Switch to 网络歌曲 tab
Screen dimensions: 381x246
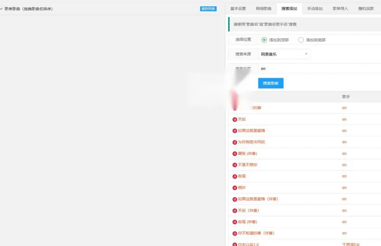pos(264,9)
